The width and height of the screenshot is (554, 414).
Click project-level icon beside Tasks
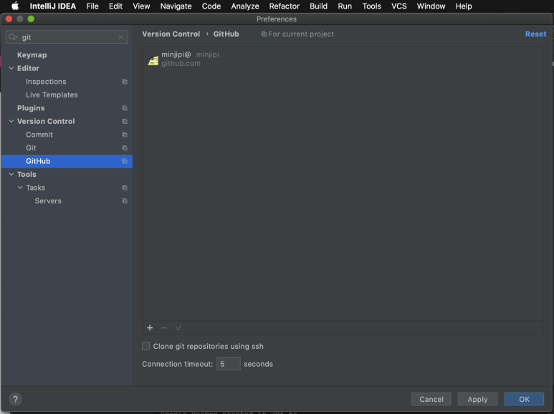tap(125, 188)
